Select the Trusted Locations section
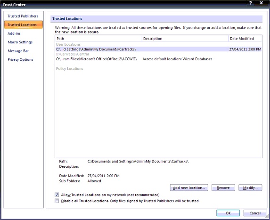The image size is (270, 220). [x=24, y=24]
